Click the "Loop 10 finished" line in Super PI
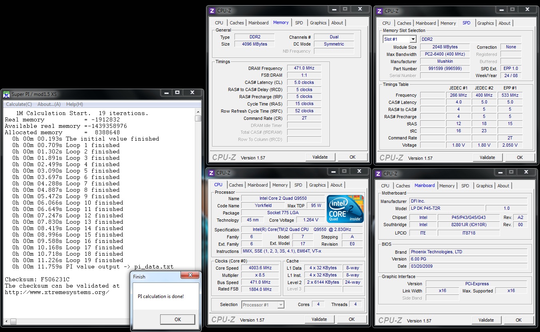The height and width of the screenshot is (332, 540). coord(68,203)
